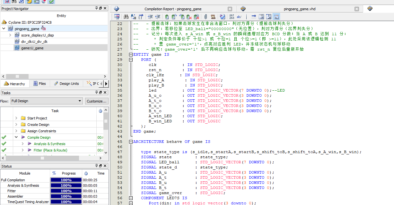
Task: Collapse COMPONENT LED7S fold at line 56
Action: pyautogui.click(x=131, y=198)
